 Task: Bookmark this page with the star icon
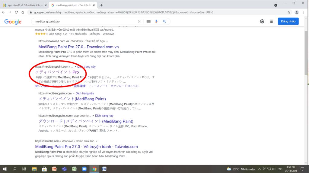pyautogui.click(x=289, y=12)
